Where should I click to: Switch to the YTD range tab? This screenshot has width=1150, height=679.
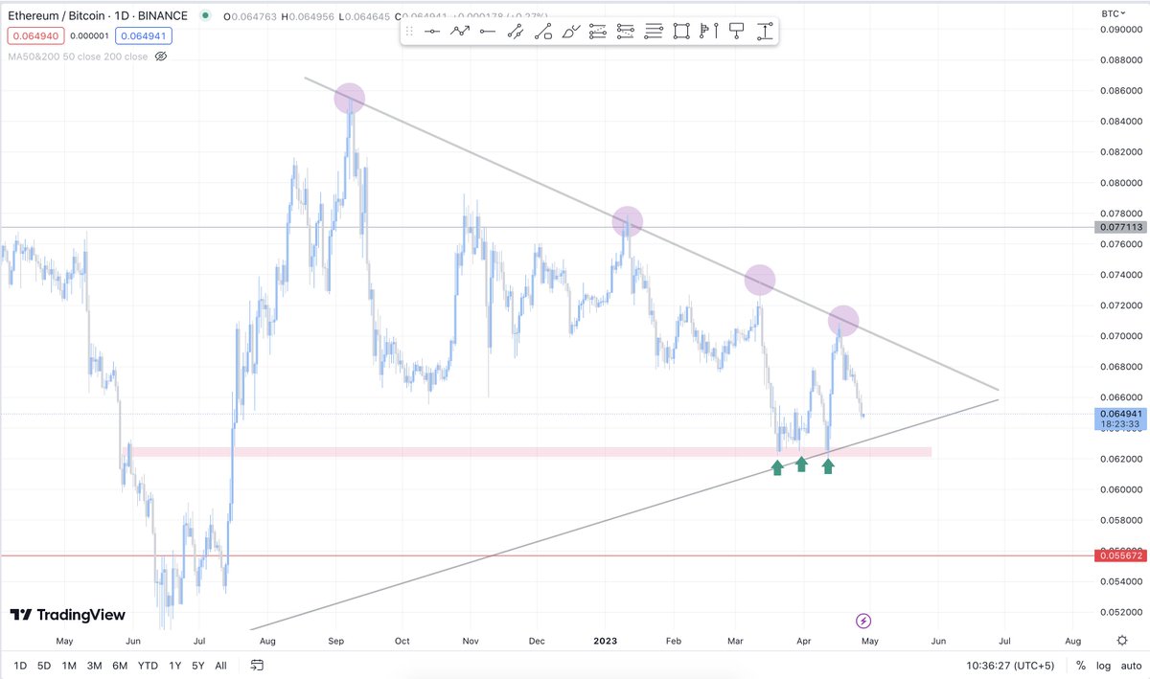click(148, 665)
